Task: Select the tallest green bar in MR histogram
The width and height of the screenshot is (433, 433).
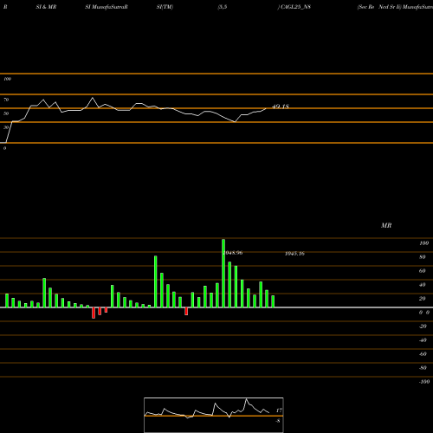Action: 223,273
